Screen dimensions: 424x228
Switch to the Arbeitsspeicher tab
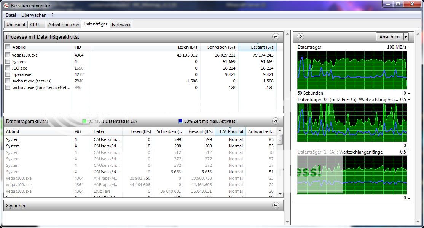coord(64,24)
